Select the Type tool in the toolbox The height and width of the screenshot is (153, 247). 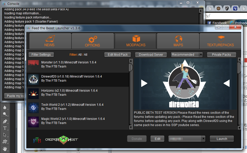(5, 128)
